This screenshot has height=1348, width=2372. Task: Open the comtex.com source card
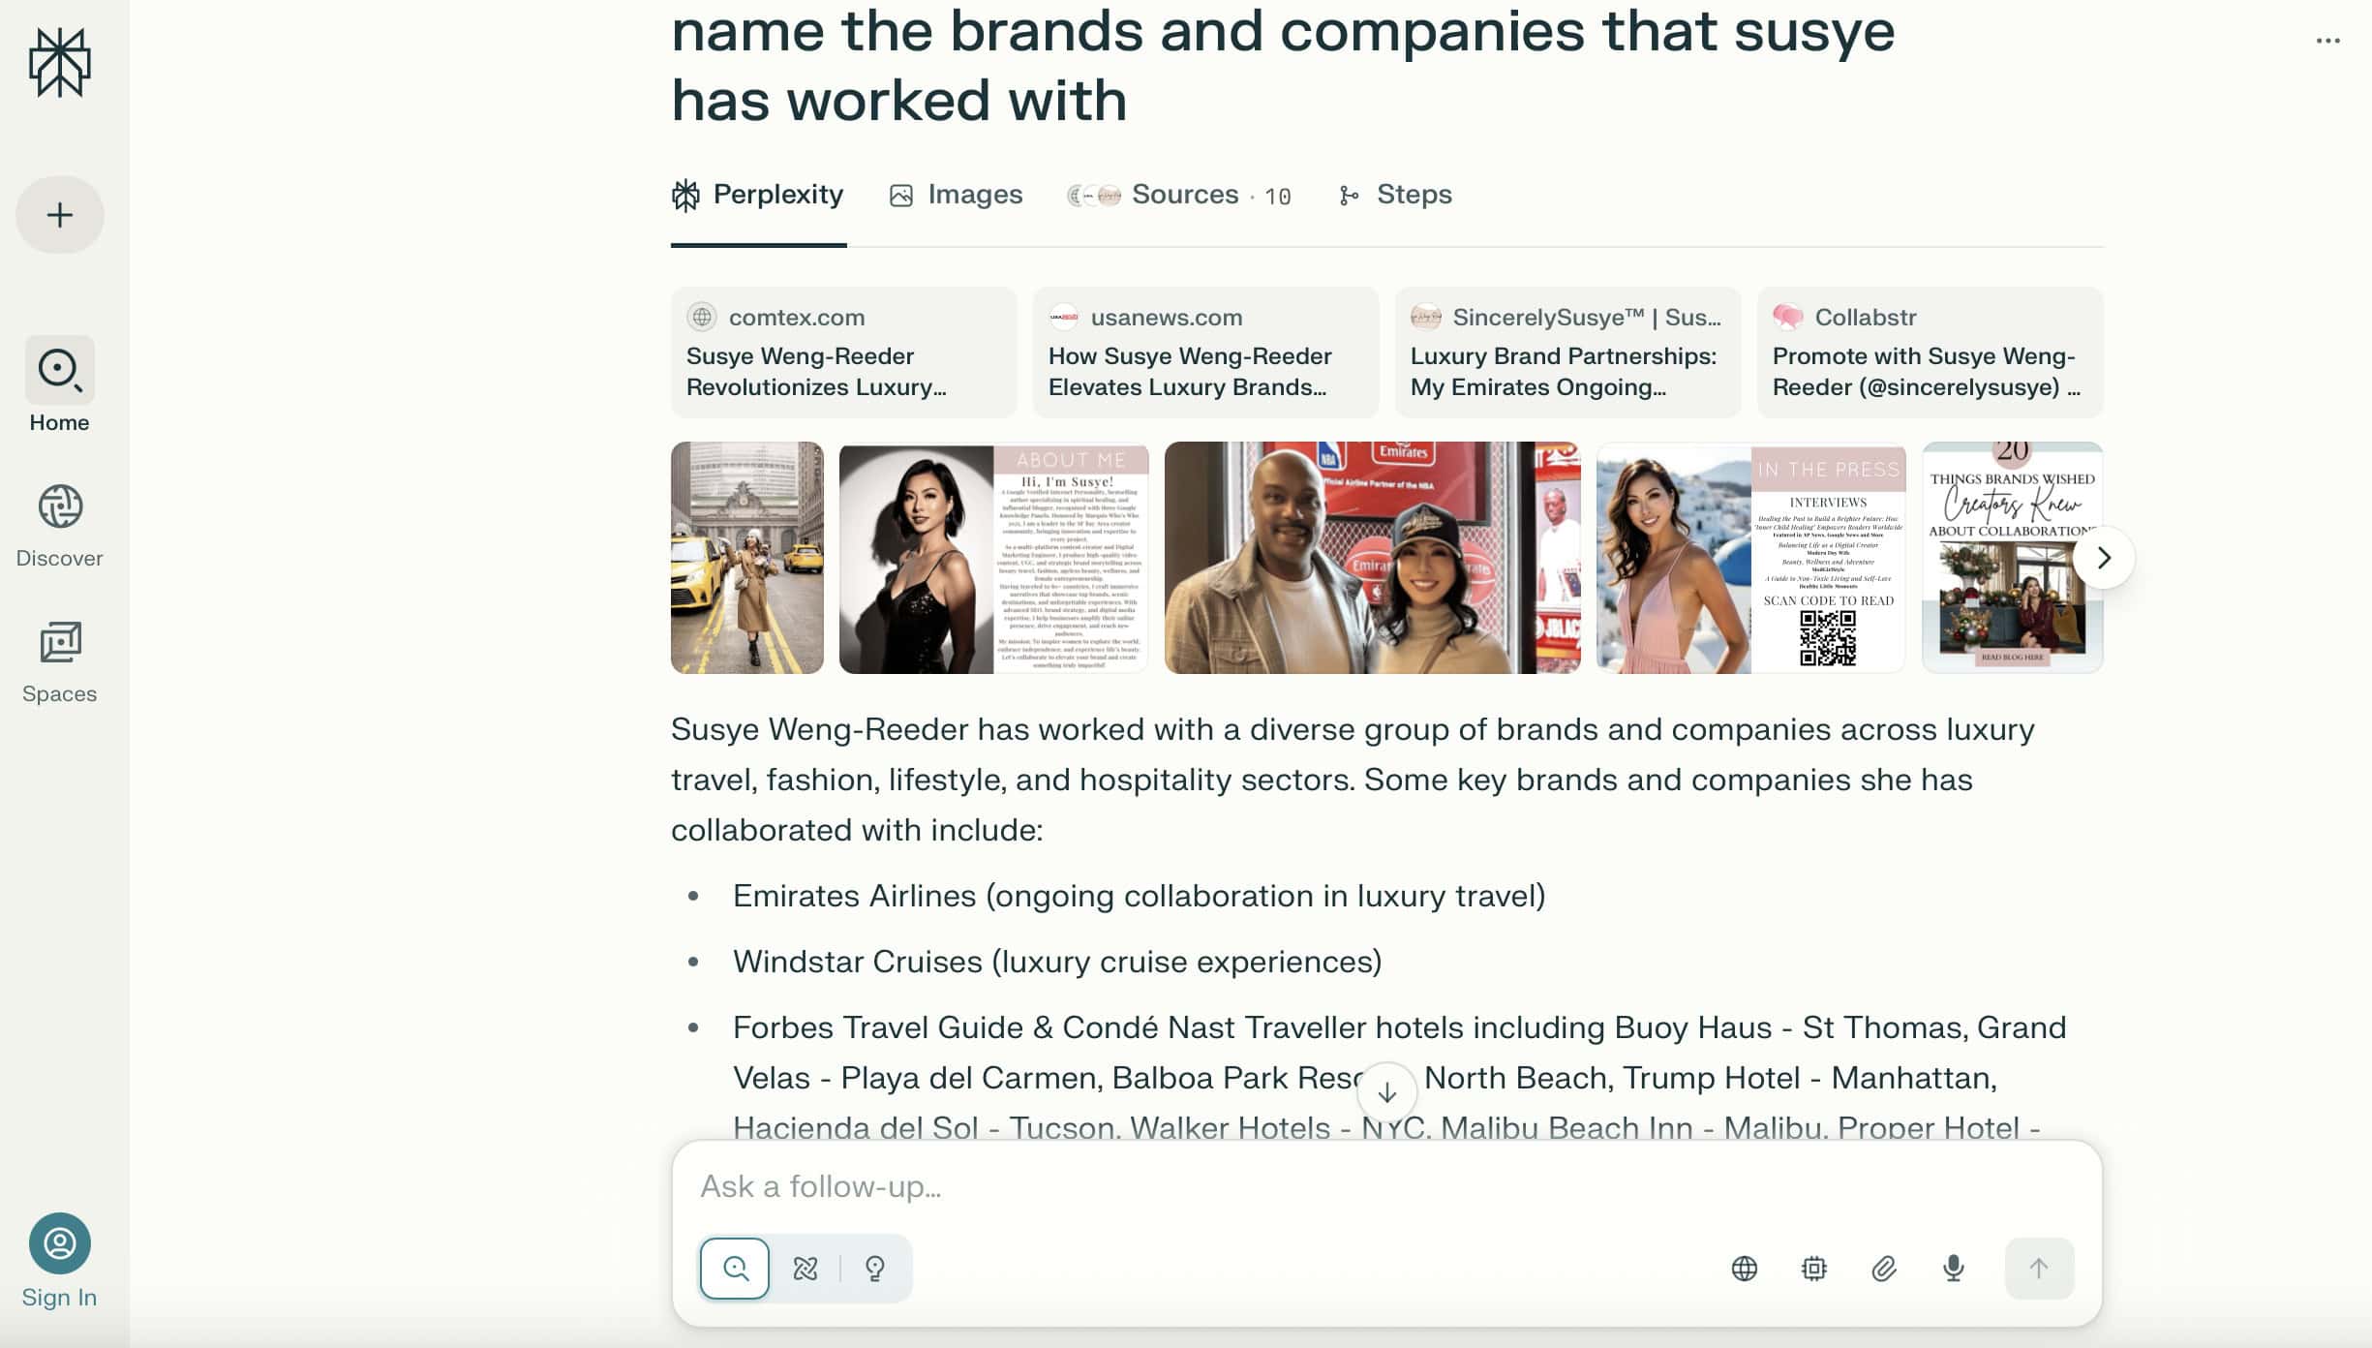pos(843,352)
